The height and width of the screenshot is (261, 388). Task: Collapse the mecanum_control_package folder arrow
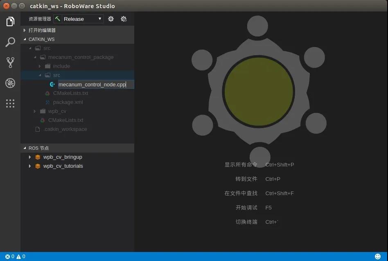click(x=35, y=57)
